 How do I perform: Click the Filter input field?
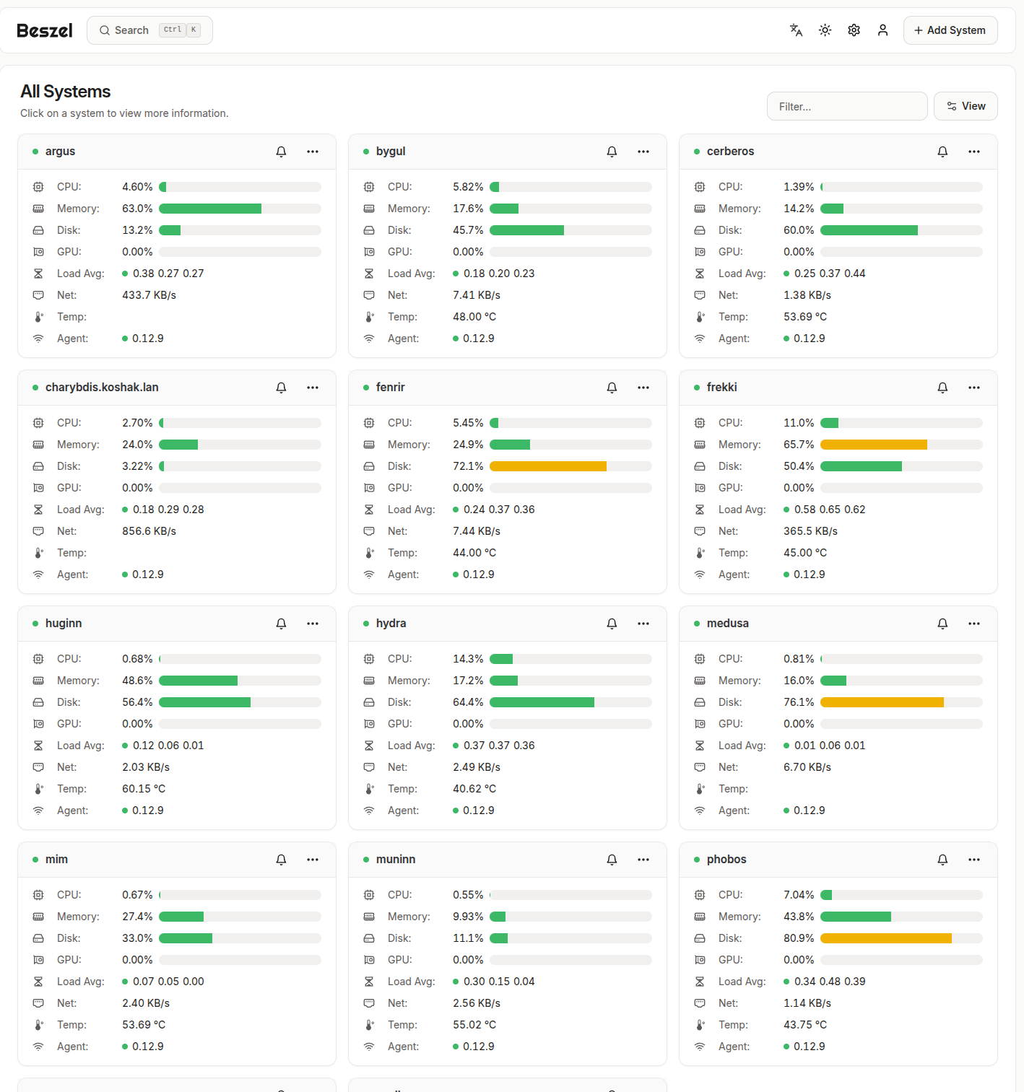[846, 106]
